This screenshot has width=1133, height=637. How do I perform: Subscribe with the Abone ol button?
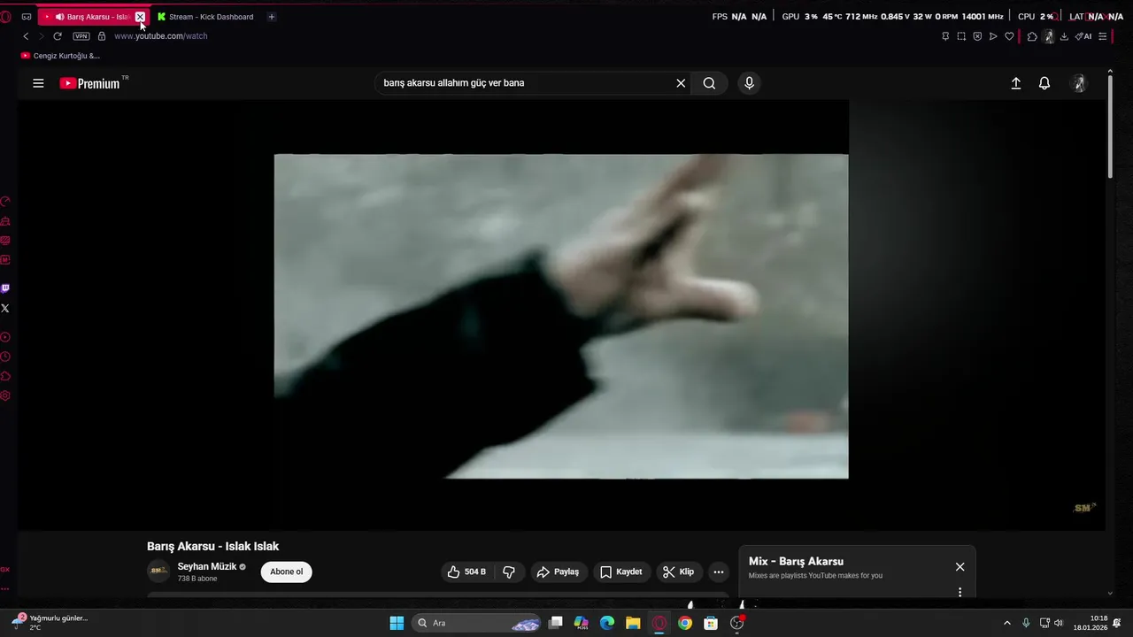point(286,572)
